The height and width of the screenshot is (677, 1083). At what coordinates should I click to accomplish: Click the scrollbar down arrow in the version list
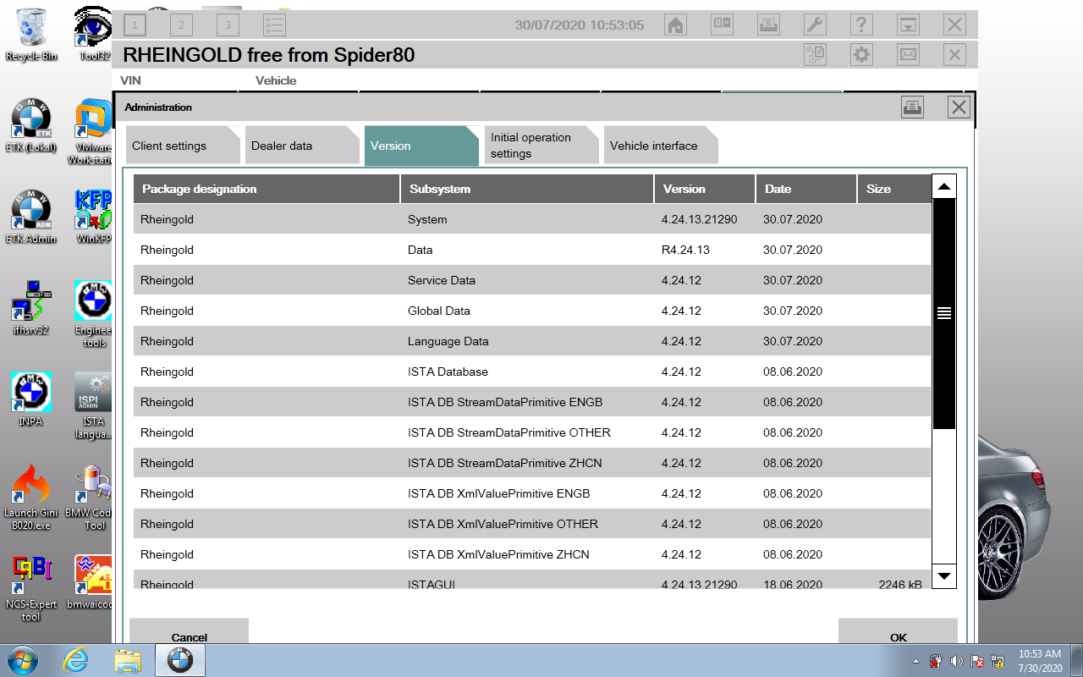(x=943, y=576)
